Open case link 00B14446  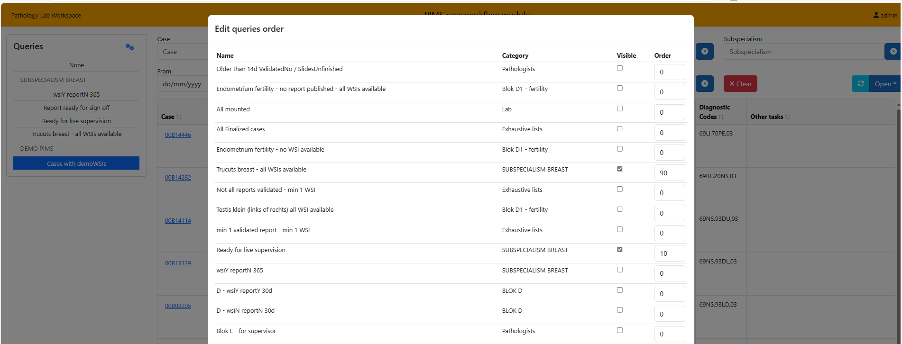(178, 135)
